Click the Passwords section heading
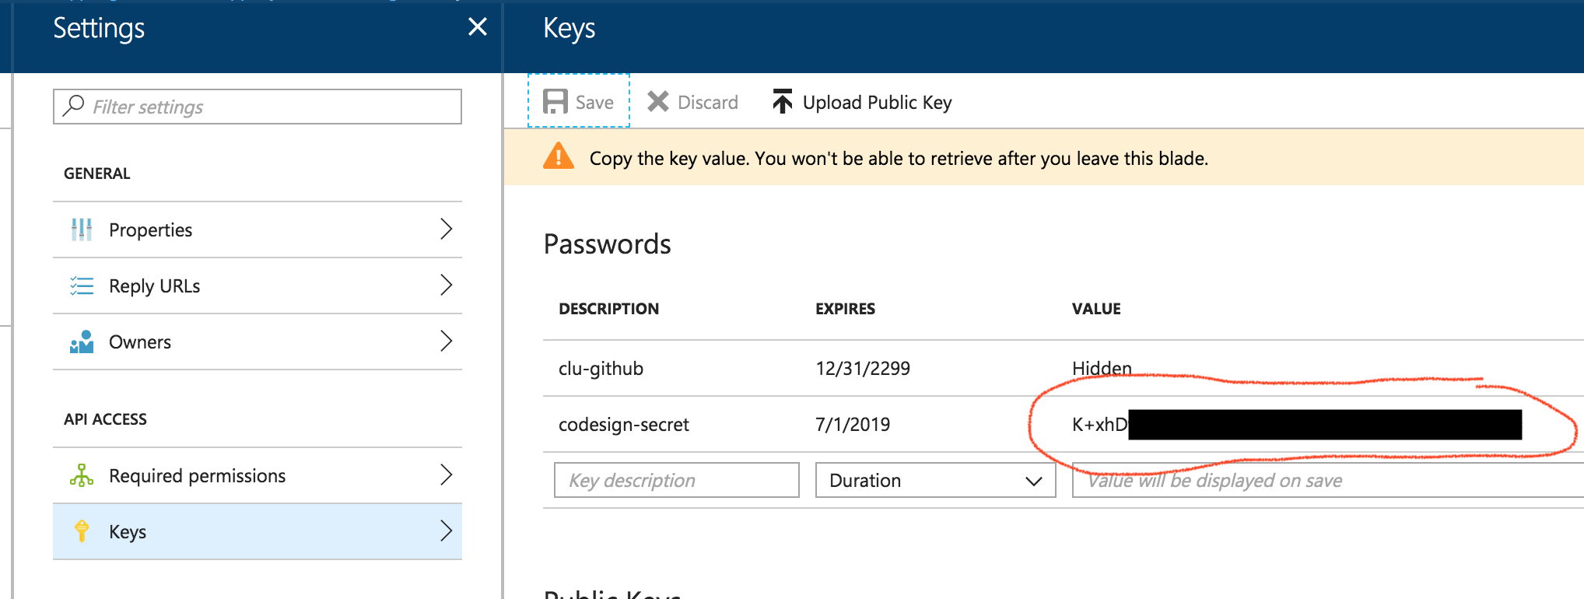The image size is (1584, 599). click(x=607, y=244)
